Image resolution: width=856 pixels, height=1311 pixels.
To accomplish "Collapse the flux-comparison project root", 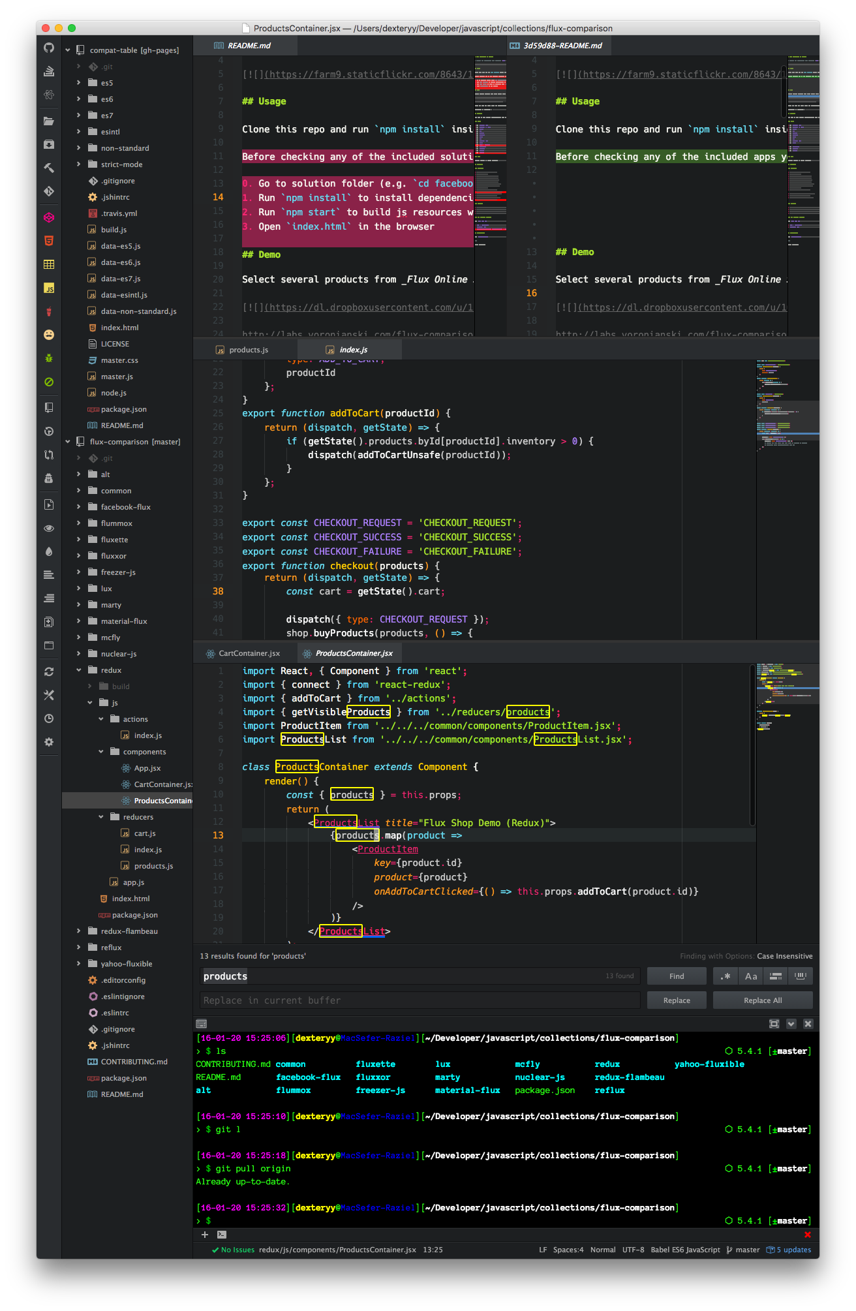I will tap(68, 442).
